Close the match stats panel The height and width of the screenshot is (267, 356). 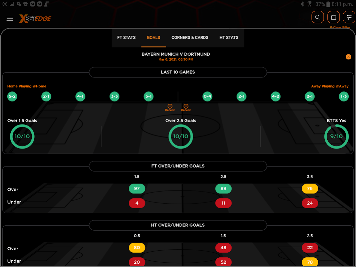pyautogui.click(x=349, y=57)
